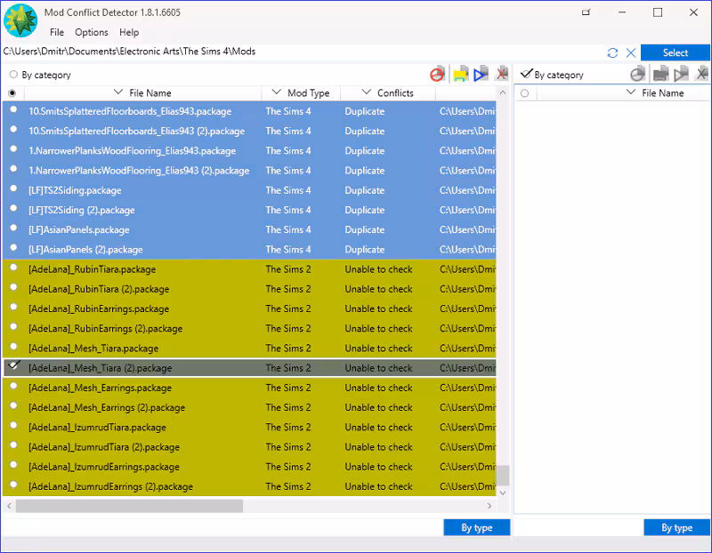Click the Mod Conflict Detector app logo
The height and width of the screenshot is (553, 712).
click(x=20, y=20)
